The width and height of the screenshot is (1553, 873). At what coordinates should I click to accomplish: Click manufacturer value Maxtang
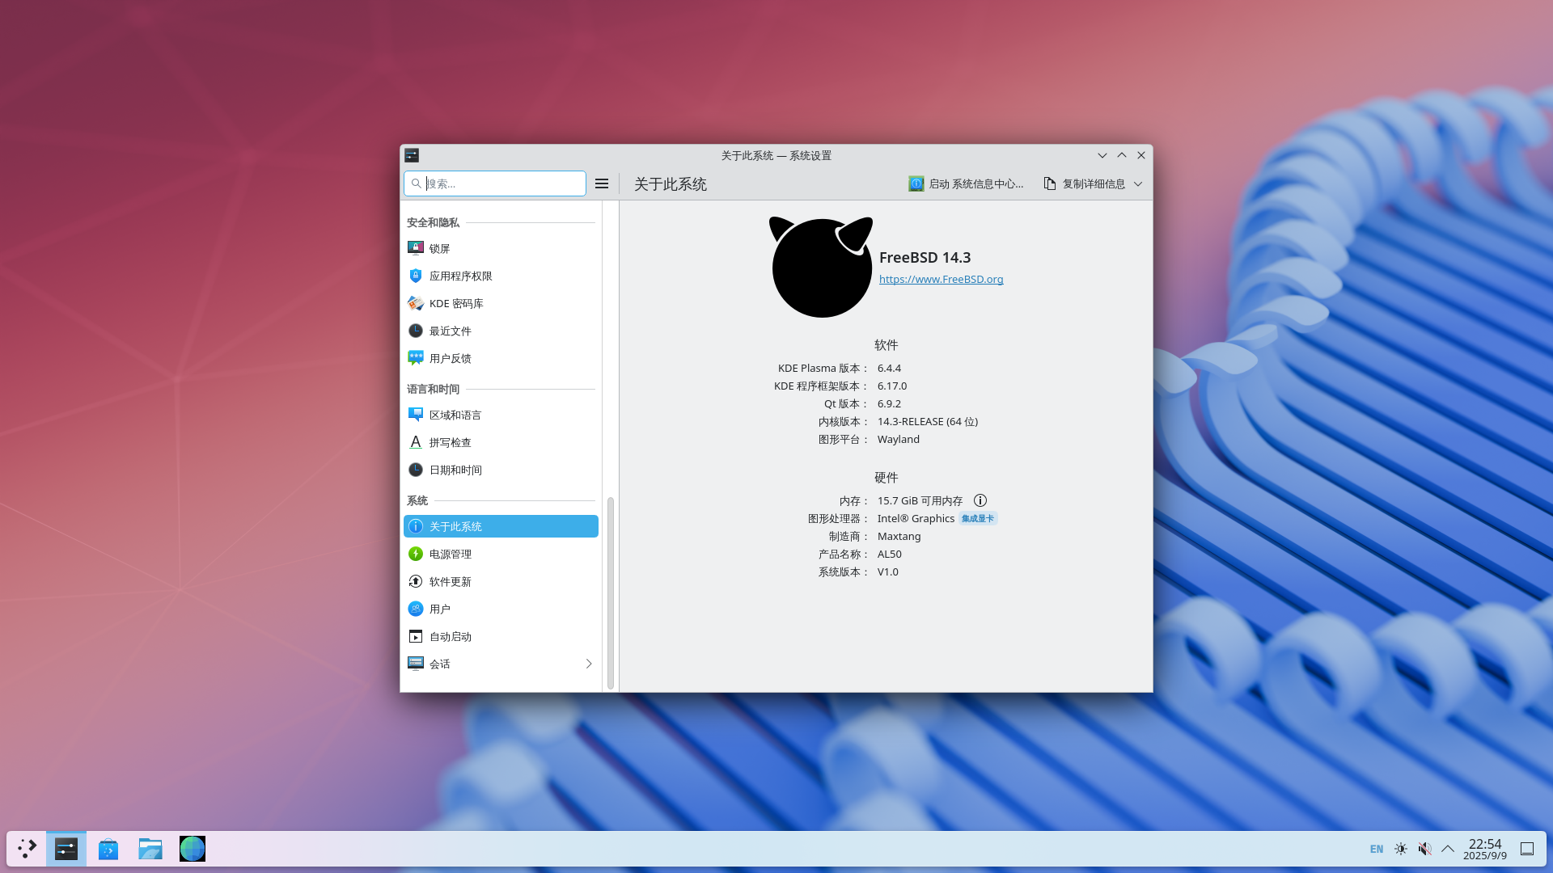[x=899, y=536]
